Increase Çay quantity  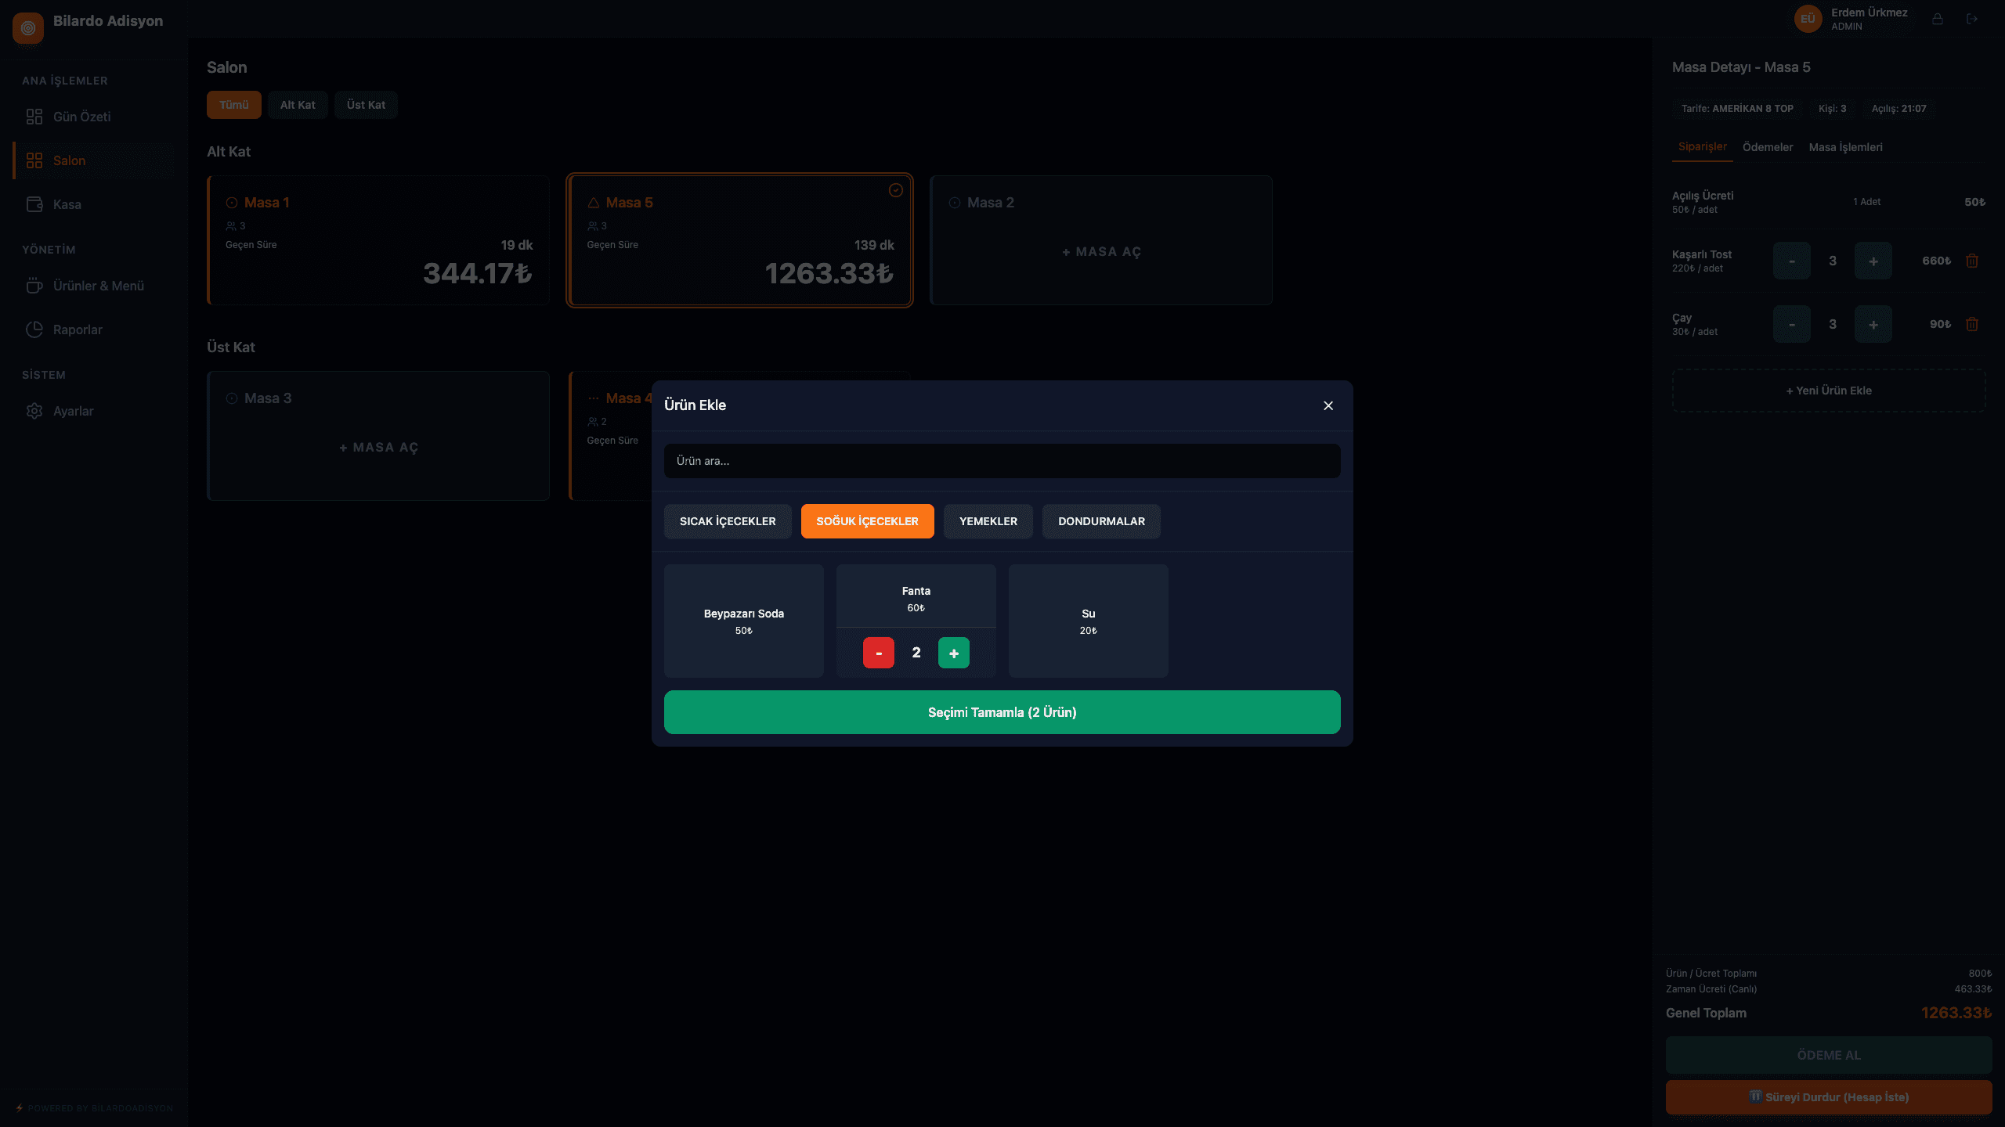1873,324
